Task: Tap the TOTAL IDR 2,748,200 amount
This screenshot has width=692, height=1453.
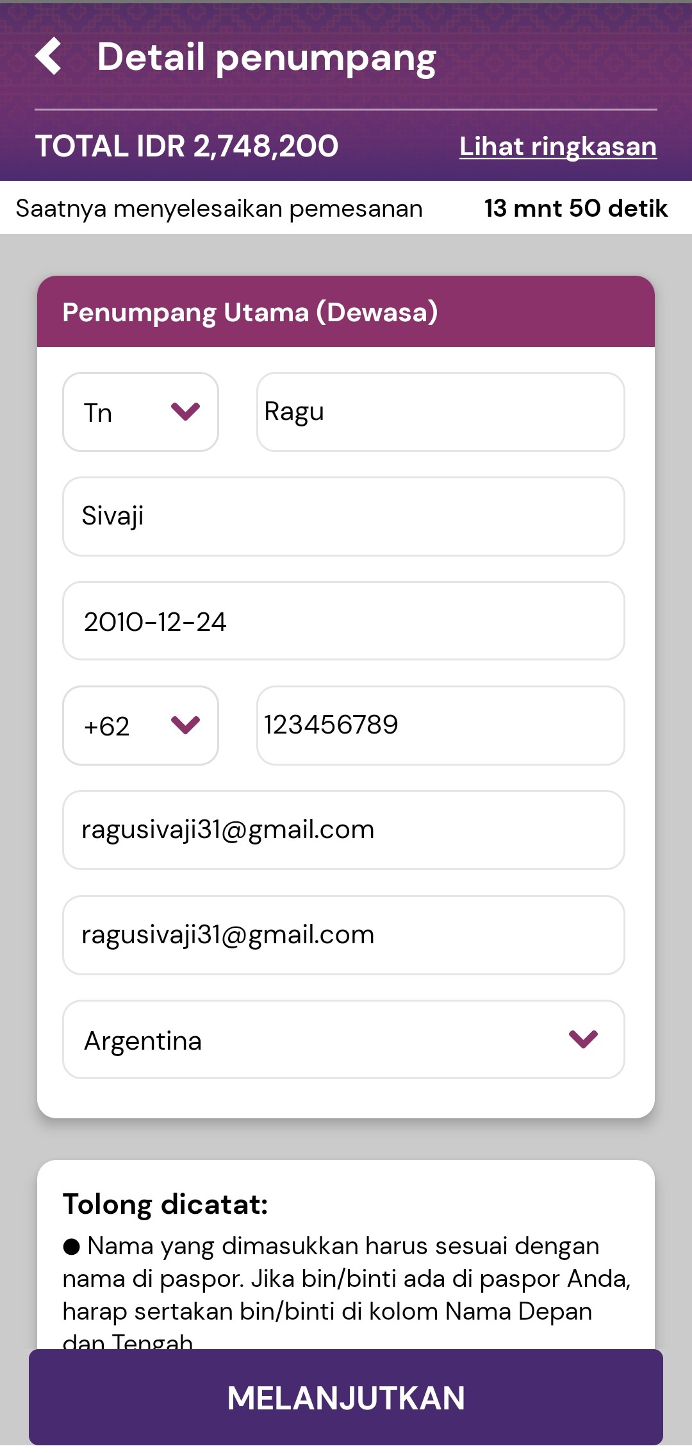Action: pyautogui.click(x=186, y=146)
